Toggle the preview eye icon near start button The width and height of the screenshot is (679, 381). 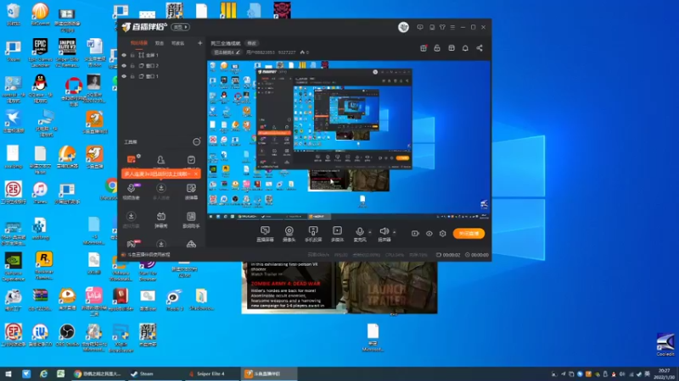pos(429,234)
